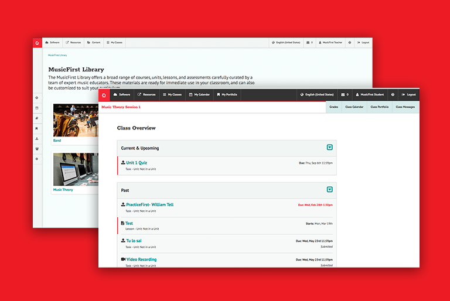Open Software menu in the teacher window

point(53,43)
